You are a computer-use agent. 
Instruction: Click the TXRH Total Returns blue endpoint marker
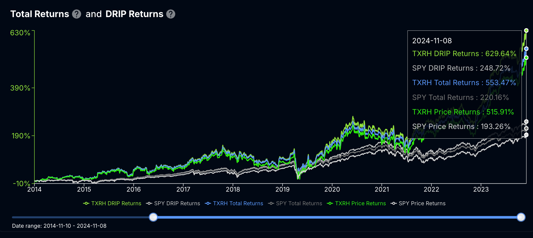(526, 49)
